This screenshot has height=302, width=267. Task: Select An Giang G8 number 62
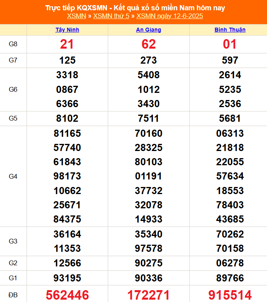pos(149,44)
